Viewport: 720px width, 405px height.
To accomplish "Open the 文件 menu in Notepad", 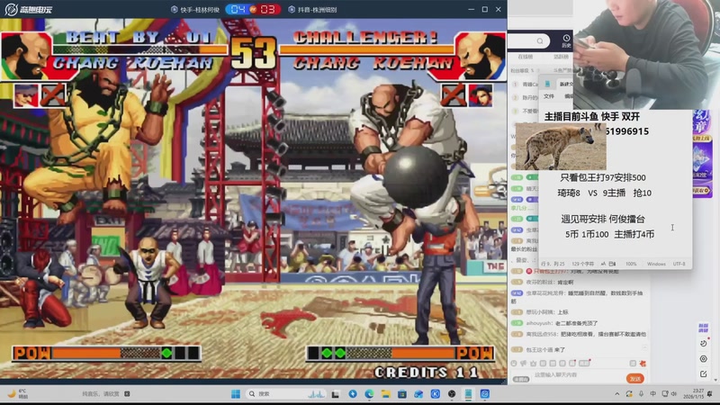I will pyautogui.click(x=549, y=96).
